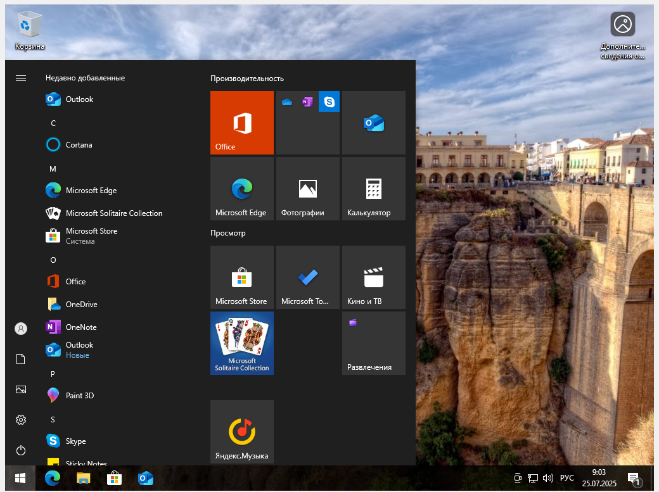
Task: Open Documents from the Start sidebar
Action: click(x=20, y=359)
